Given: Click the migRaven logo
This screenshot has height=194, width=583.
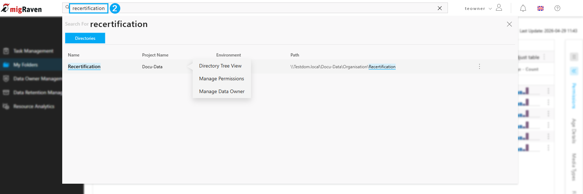Looking at the screenshot, I should tap(21, 8).
